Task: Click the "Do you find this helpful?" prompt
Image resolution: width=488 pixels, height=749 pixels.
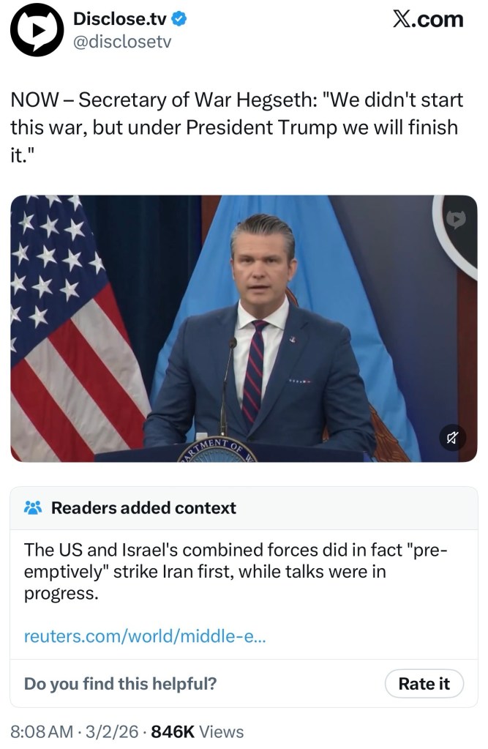Action: pos(120,684)
